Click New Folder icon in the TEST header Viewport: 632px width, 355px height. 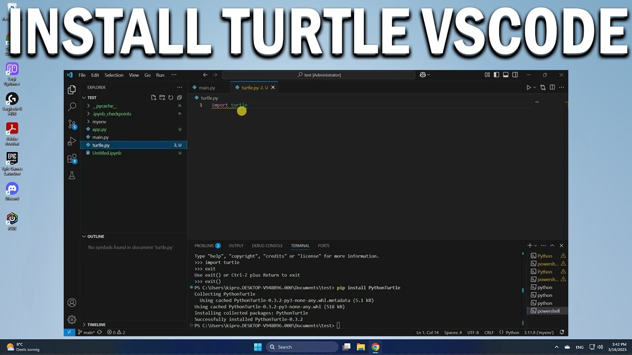(162, 98)
